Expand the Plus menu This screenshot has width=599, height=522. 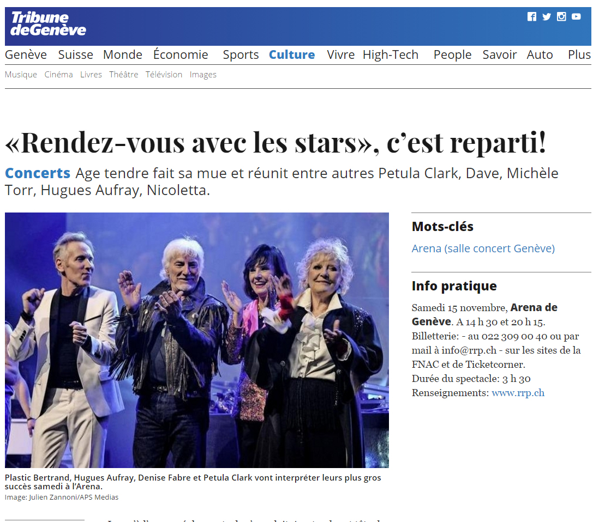[579, 54]
